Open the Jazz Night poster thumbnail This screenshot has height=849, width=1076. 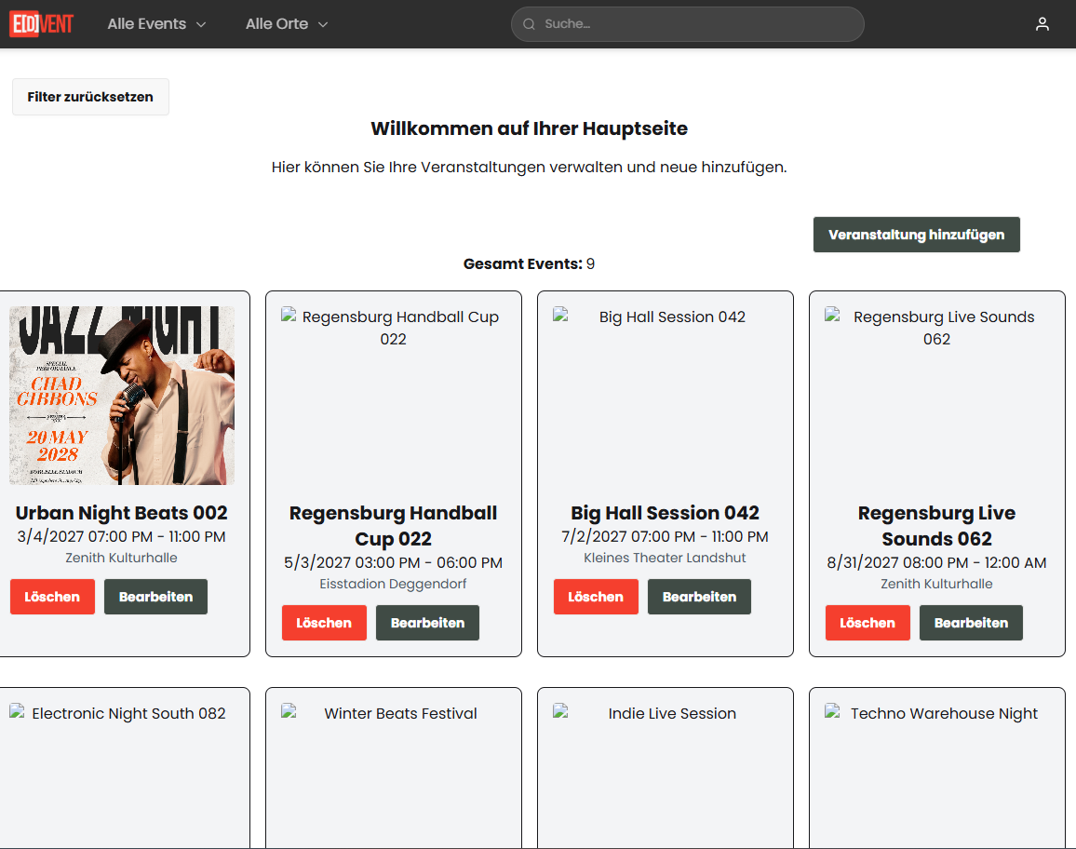tap(122, 396)
